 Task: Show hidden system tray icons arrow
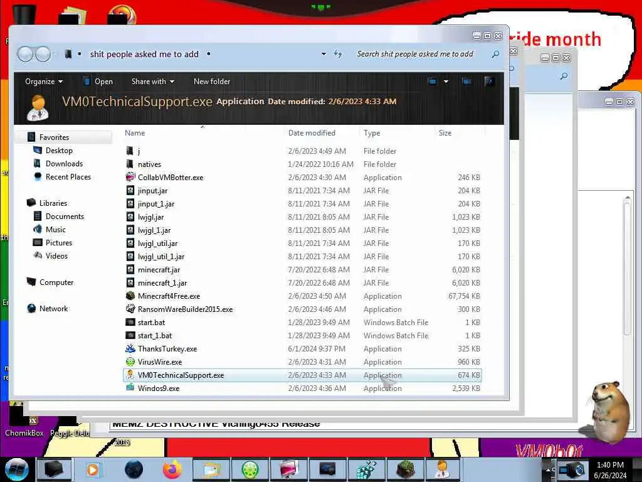548,470
